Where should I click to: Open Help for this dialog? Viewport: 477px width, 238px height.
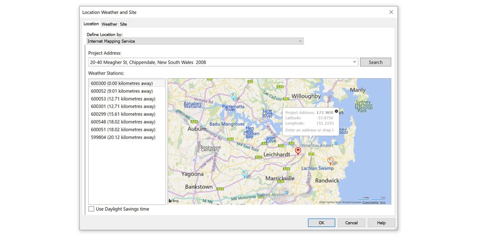tap(381, 223)
